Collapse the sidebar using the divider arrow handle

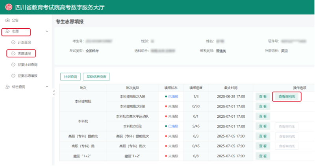point(54,93)
